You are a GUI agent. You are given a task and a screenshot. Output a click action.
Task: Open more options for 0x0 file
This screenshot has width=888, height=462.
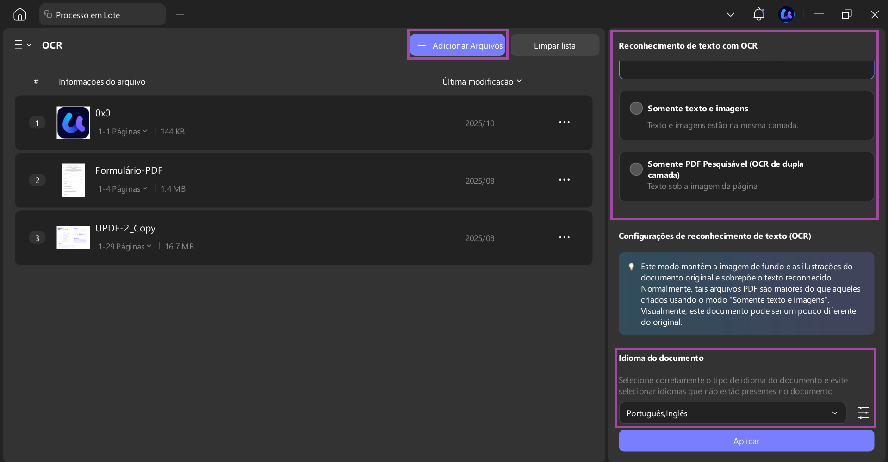point(564,122)
